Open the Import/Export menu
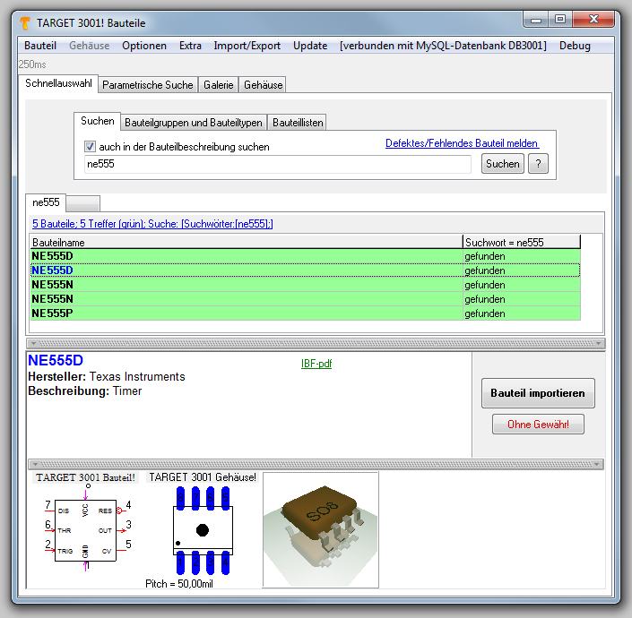632x618 pixels. pyautogui.click(x=247, y=46)
